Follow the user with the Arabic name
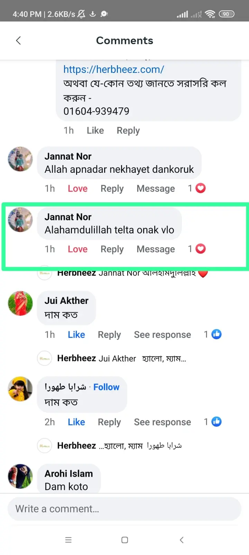The width and height of the screenshot is (249, 555). click(x=106, y=387)
